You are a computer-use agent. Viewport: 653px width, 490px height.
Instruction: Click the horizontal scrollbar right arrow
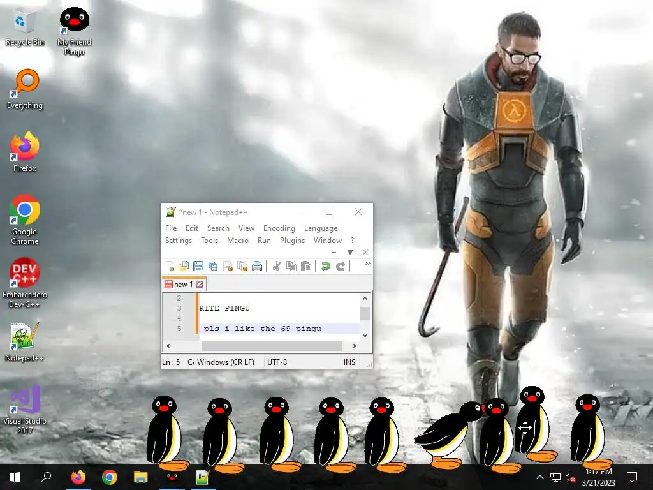coord(355,346)
